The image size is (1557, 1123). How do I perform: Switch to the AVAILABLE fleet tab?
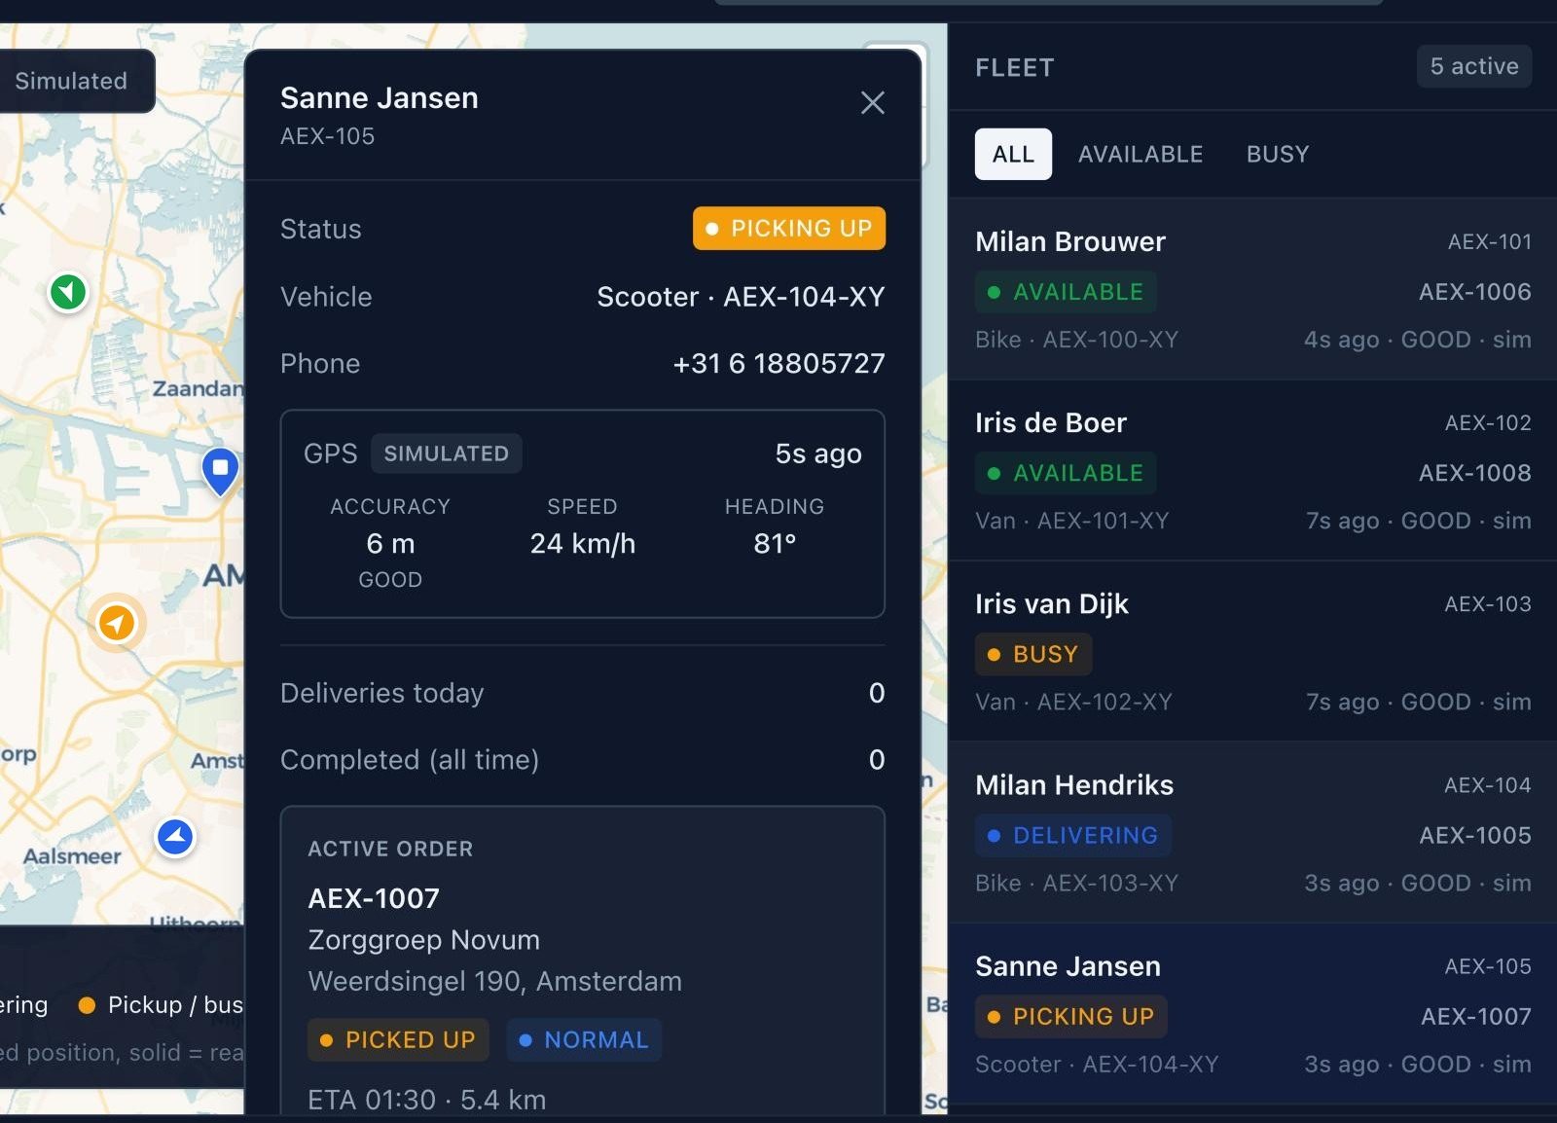click(x=1141, y=154)
